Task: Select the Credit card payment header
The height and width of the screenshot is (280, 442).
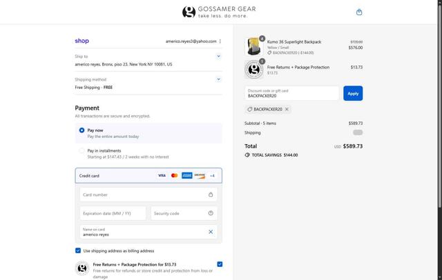Action: click(x=148, y=176)
